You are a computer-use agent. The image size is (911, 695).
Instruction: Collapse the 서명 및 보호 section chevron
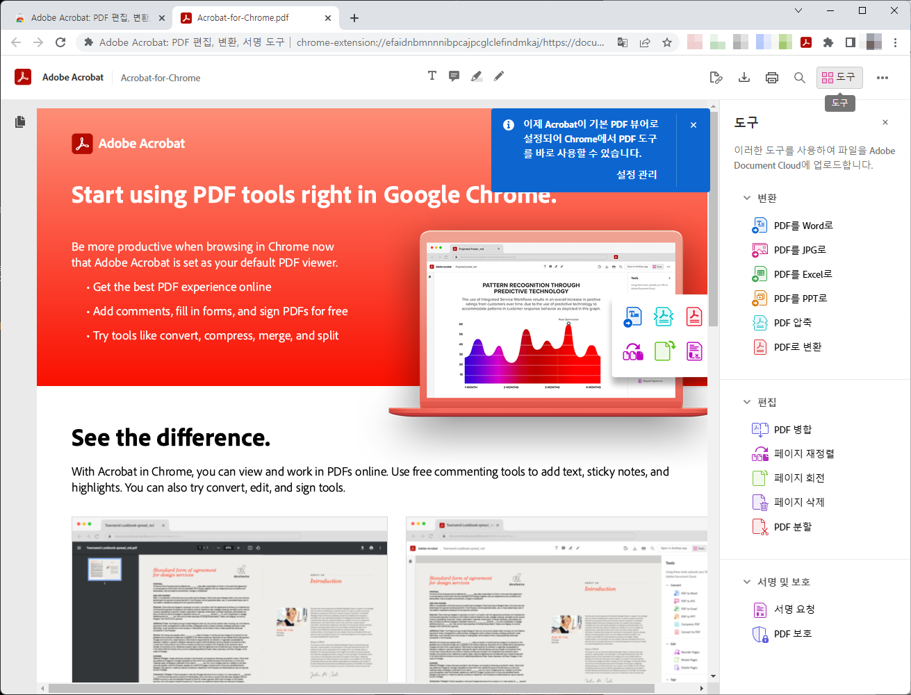click(747, 582)
